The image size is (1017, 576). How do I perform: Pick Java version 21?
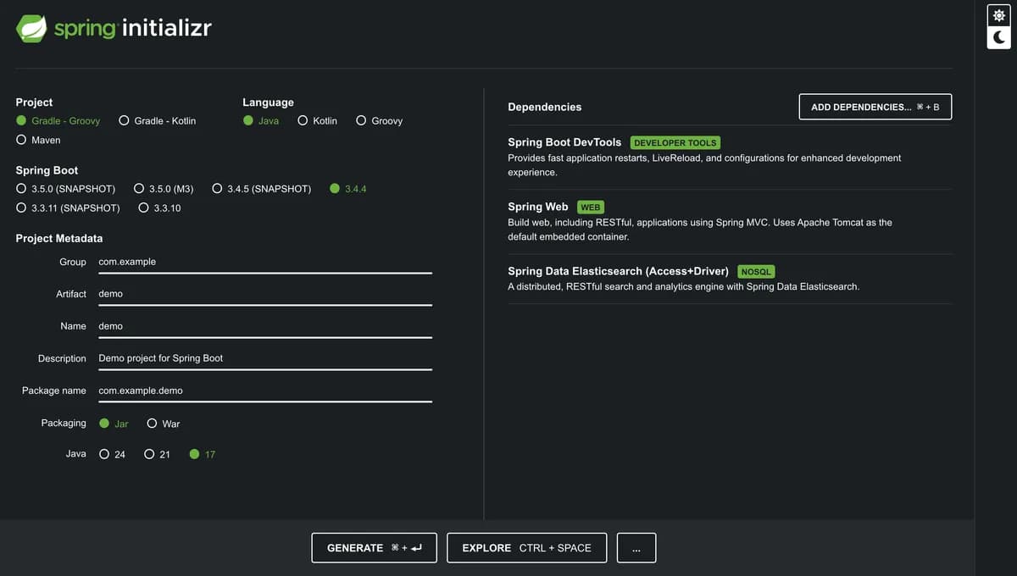(x=157, y=455)
